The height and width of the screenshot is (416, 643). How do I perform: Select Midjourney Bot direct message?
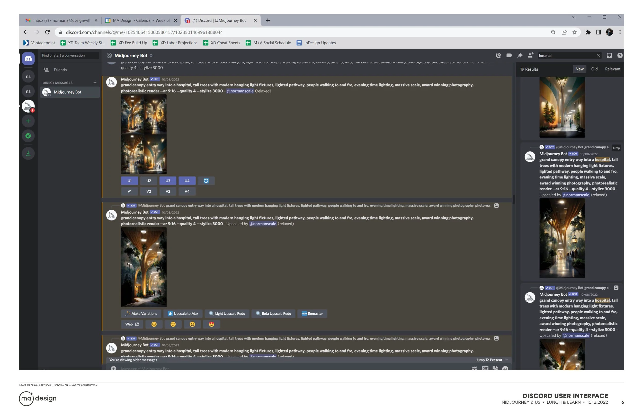[70, 92]
